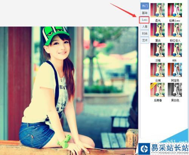189x155 pixels.
Task: Select the Lomo tab outlined in red
Action: click(144, 20)
